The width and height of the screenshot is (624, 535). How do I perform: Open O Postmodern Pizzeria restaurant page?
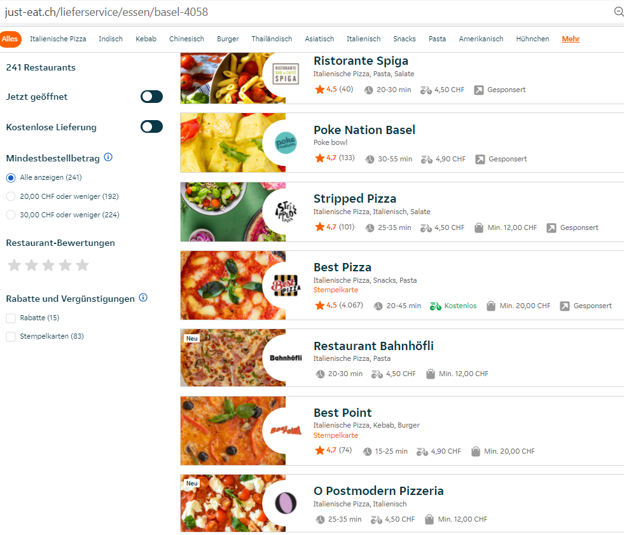pos(378,491)
